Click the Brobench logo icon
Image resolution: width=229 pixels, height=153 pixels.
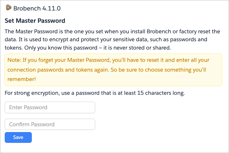click(9, 7)
